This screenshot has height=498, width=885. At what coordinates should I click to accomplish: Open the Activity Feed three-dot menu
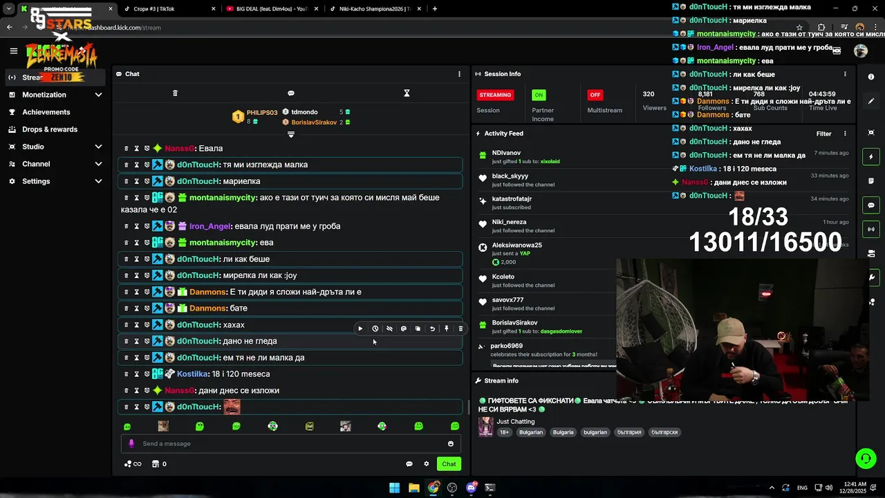pyautogui.click(x=845, y=133)
